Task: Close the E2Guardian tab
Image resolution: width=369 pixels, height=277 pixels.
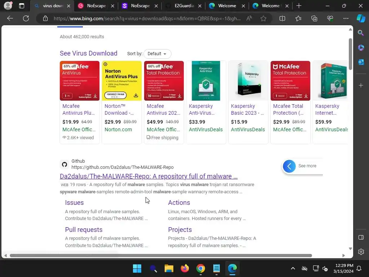Action: coord(200,6)
